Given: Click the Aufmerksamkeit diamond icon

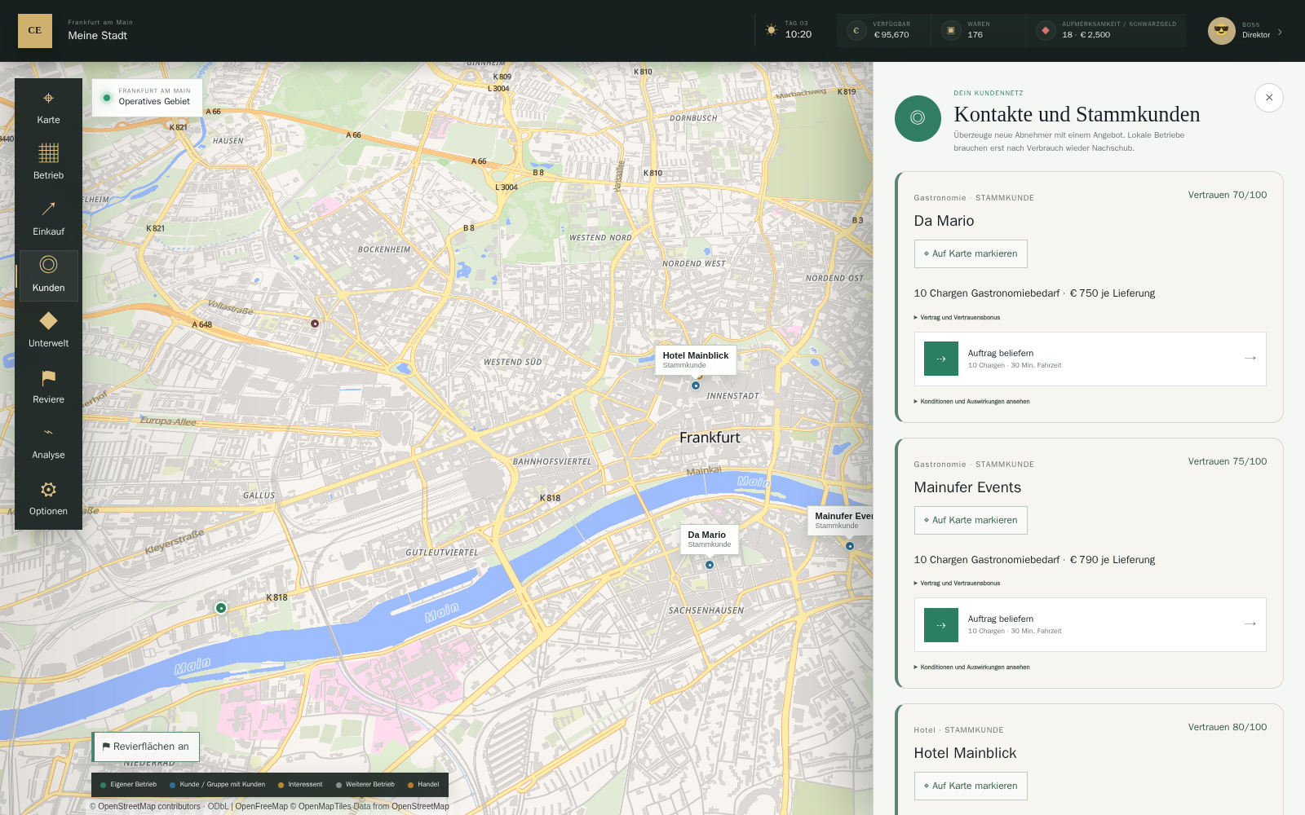Looking at the screenshot, I should pyautogui.click(x=1046, y=30).
